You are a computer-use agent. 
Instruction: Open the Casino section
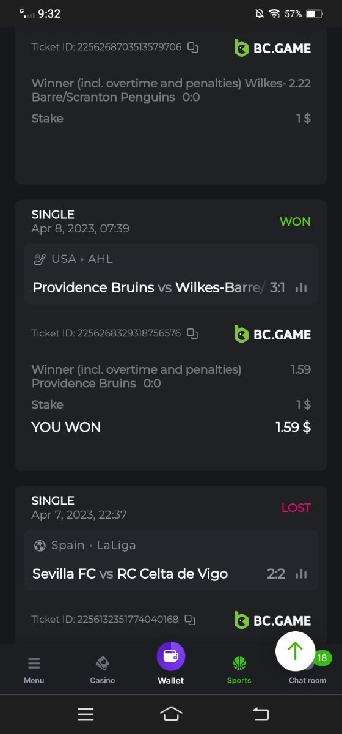tap(103, 670)
